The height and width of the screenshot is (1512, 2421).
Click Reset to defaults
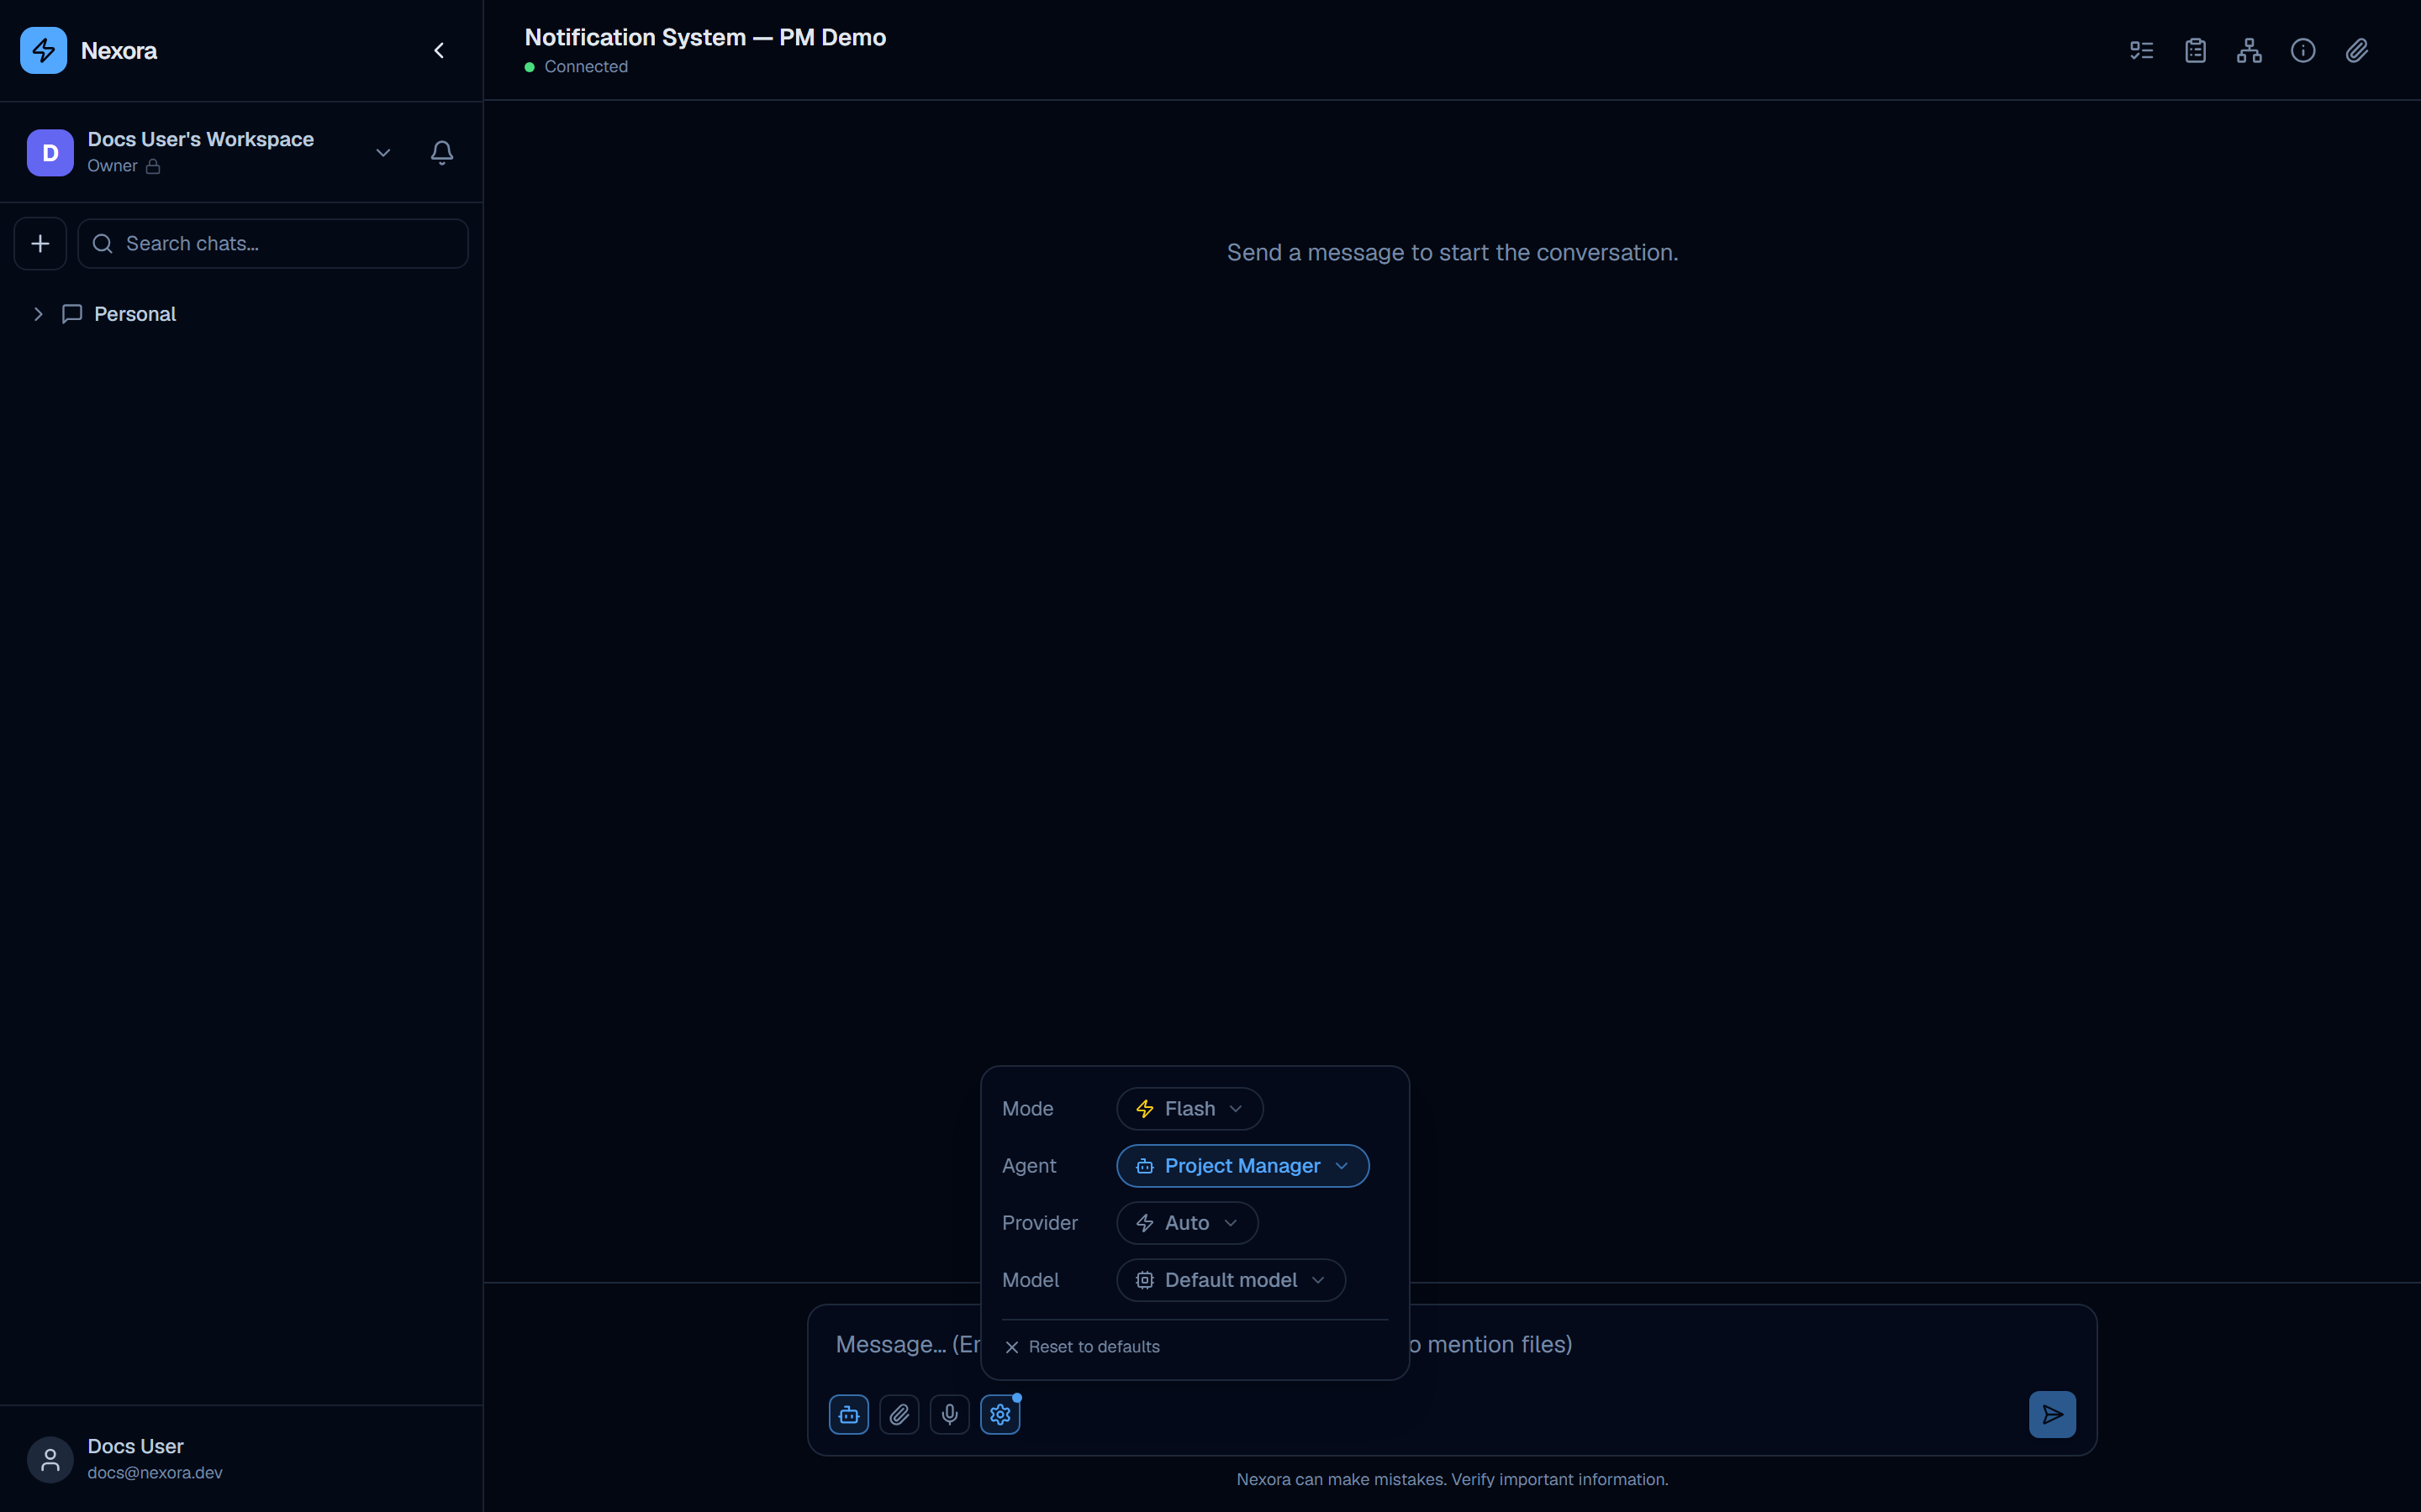point(1081,1346)
